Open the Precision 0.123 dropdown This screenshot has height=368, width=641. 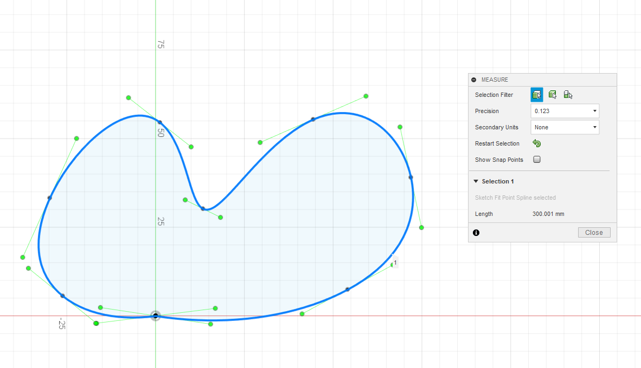click(565, 111)
